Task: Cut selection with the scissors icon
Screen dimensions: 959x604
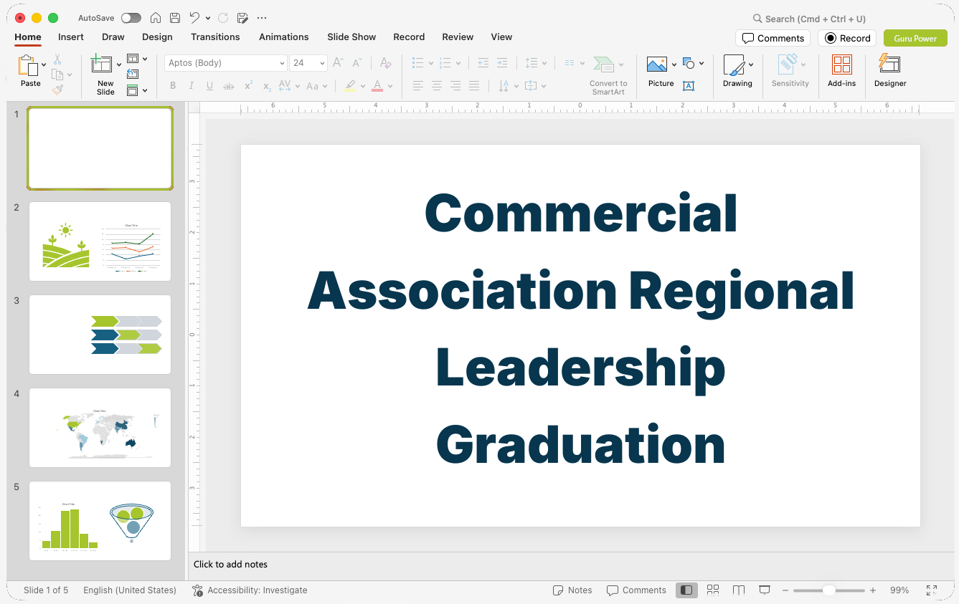Action: pos(57,59)
